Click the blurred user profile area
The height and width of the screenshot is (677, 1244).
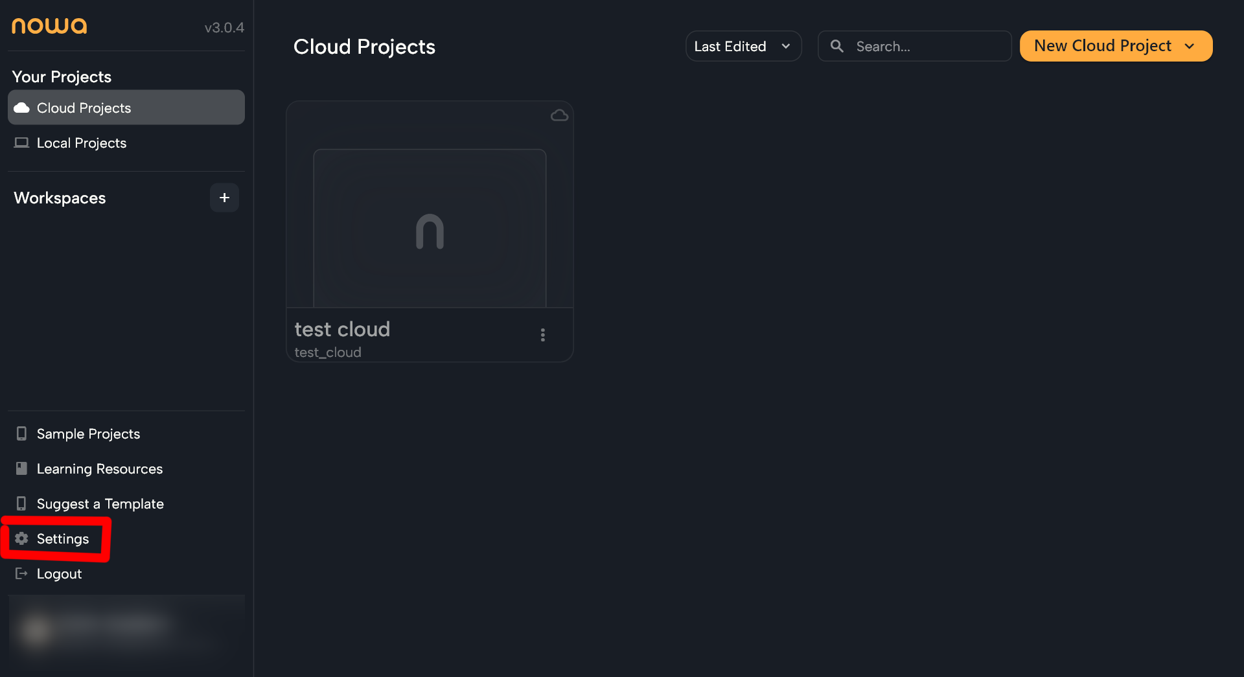(126, 628)
